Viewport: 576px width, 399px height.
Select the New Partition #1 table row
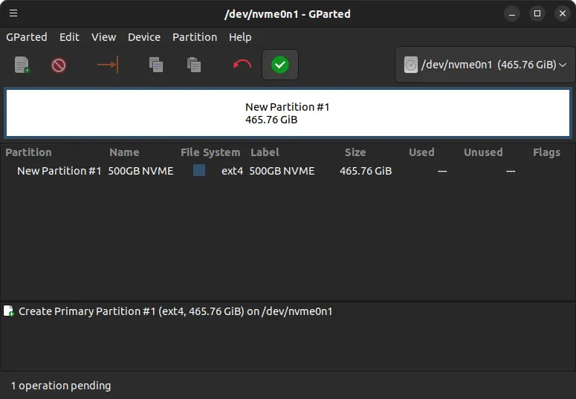click(x=288, y=171)
